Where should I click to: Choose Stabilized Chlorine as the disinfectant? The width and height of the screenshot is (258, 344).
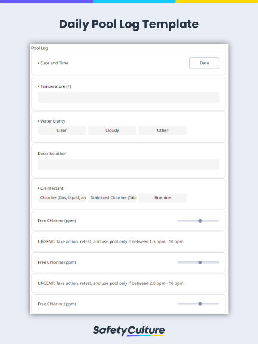coord(112,198)
